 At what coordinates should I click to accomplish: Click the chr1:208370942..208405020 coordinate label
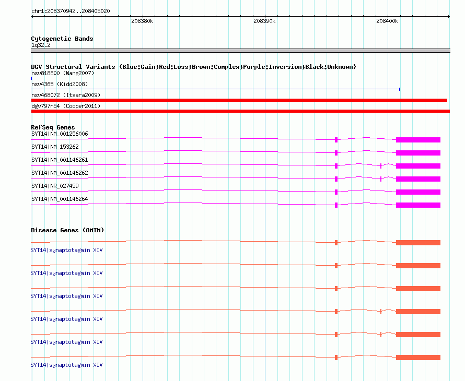[71, 11]
